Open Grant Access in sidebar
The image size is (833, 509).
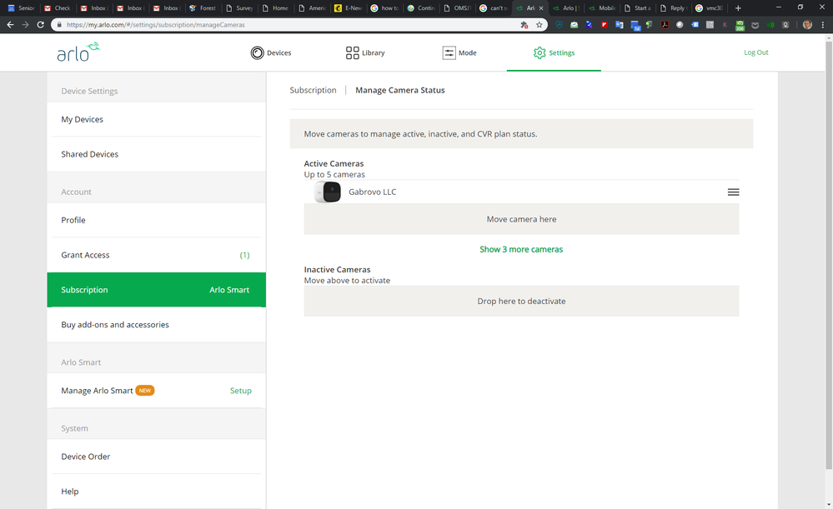[156, 255]
